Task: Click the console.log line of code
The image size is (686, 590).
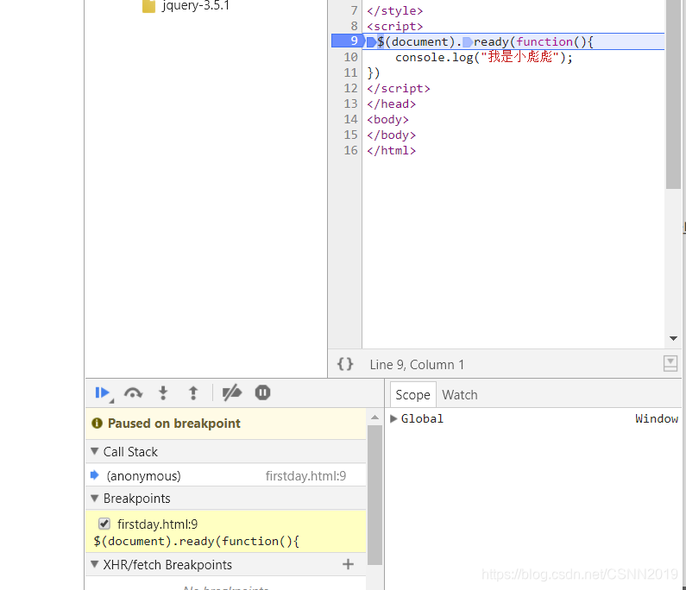Action: 484,57
